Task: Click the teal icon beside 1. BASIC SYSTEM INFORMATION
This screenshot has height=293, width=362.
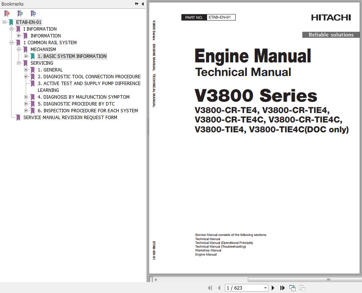Action: click(x=32, y=56)
